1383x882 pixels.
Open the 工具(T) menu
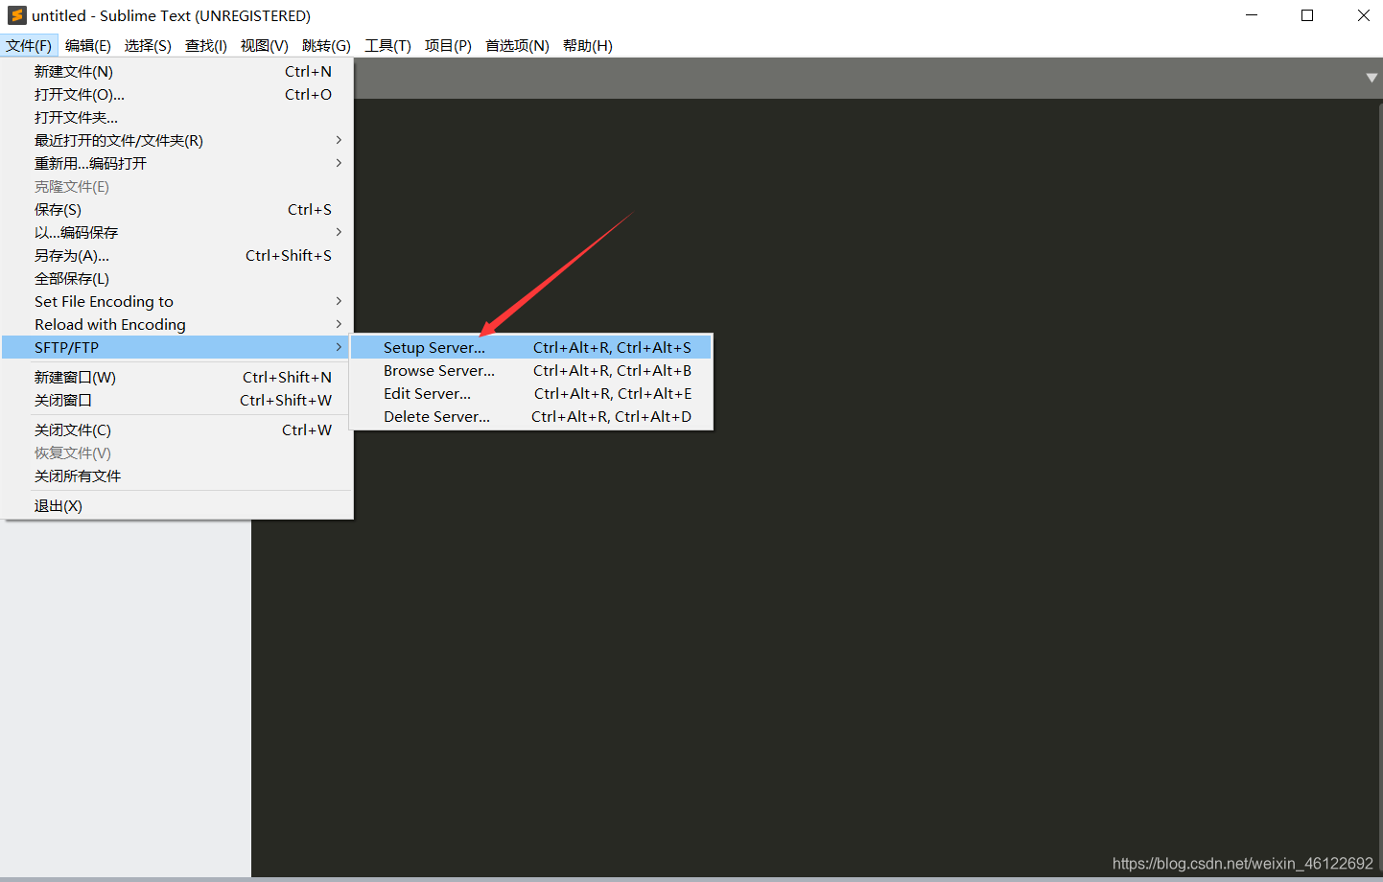click(x=387, y=45)
